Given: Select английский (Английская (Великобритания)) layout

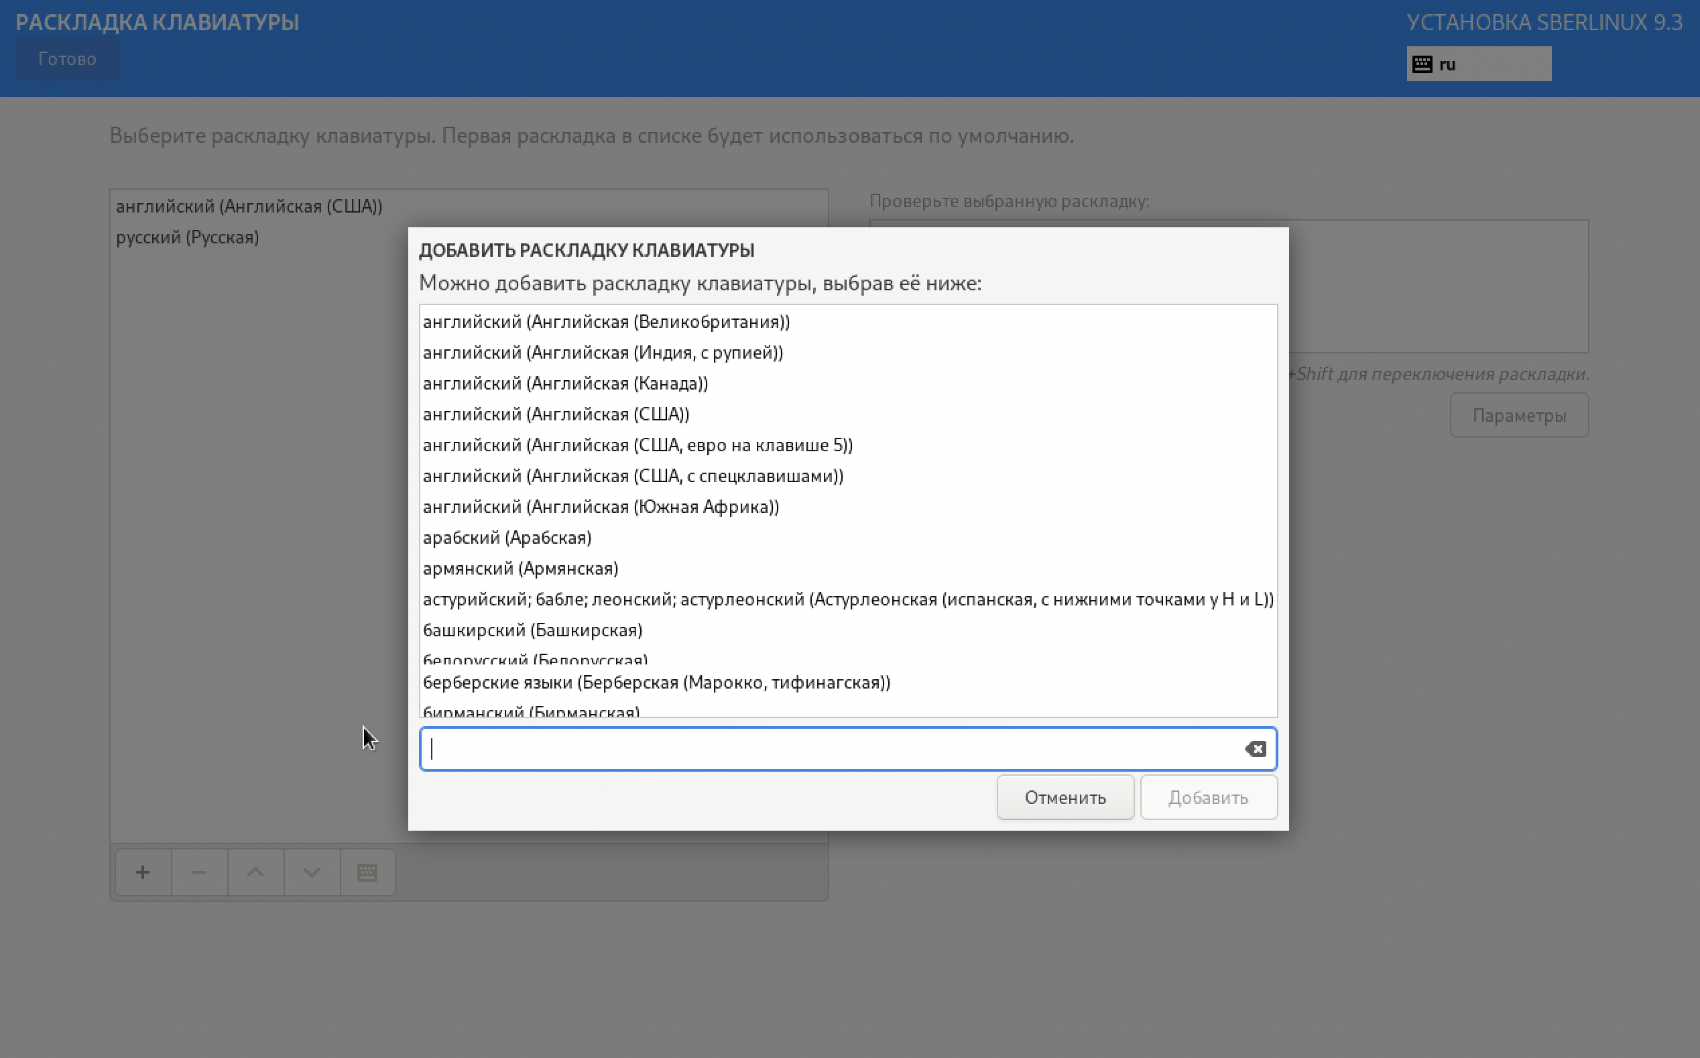Looking at the screenshot, I should [x=606, y=322].
